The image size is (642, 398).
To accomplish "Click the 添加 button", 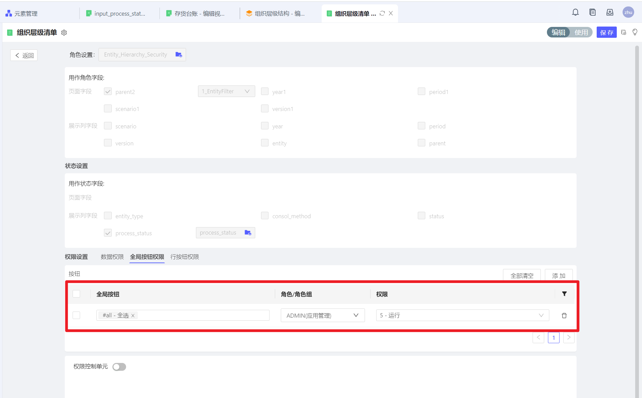I will coord(559,275).
